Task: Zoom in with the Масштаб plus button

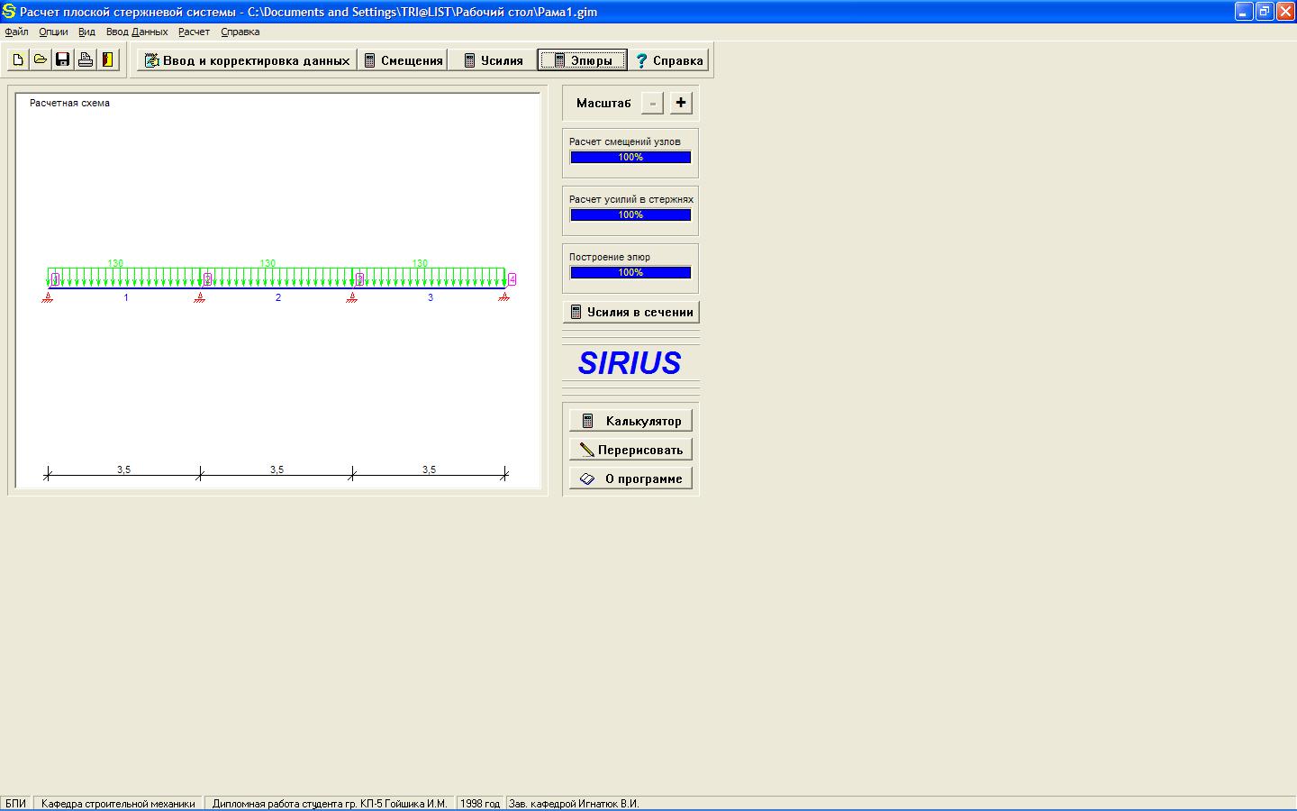Action: coord(681,103)
